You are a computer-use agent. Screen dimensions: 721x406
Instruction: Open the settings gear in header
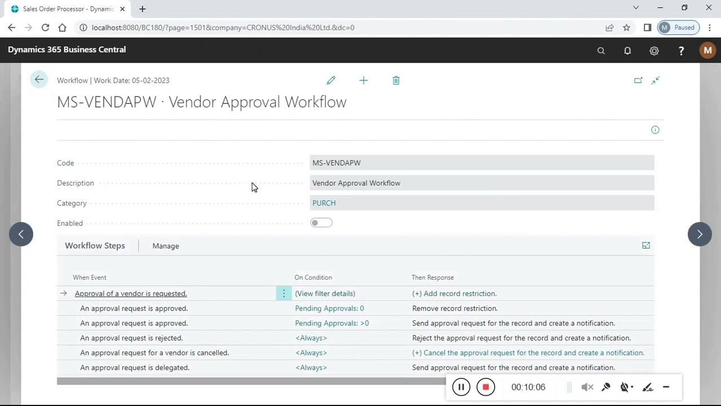(x=654, y=51)
